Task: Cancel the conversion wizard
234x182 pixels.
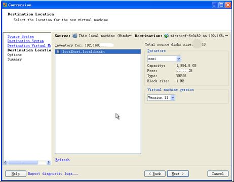Action: (x=218, y=174)
